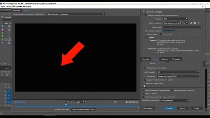The image size is (210, 118).
Task: Toggle A3 track target in timeline
Action: (9, 102)
